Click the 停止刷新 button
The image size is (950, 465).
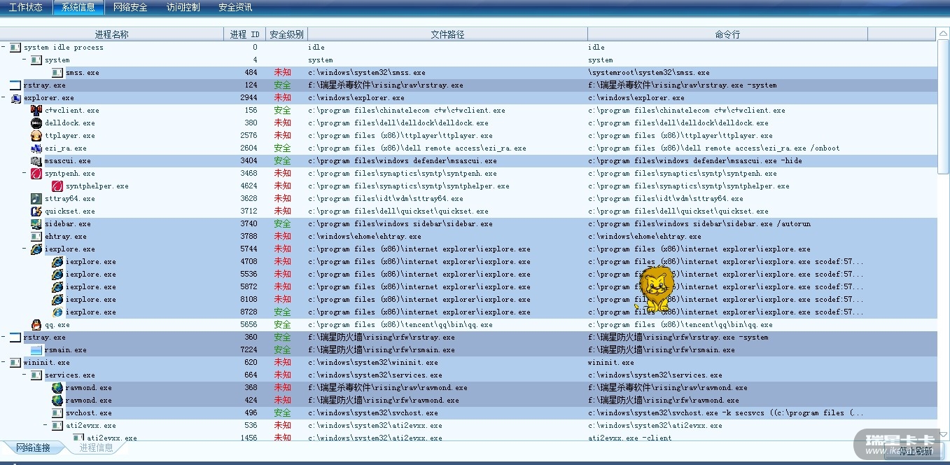[x=916, y=451]
